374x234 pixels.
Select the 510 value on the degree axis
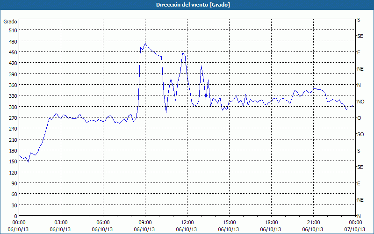13,30
